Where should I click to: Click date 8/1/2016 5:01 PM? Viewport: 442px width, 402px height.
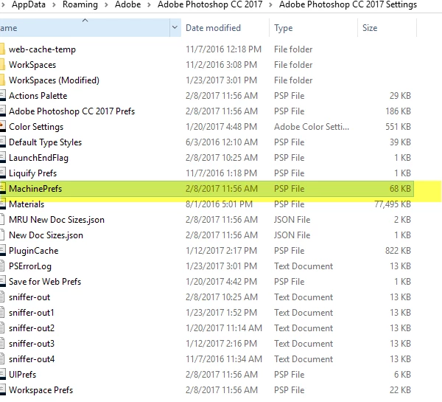coord(219,204)
